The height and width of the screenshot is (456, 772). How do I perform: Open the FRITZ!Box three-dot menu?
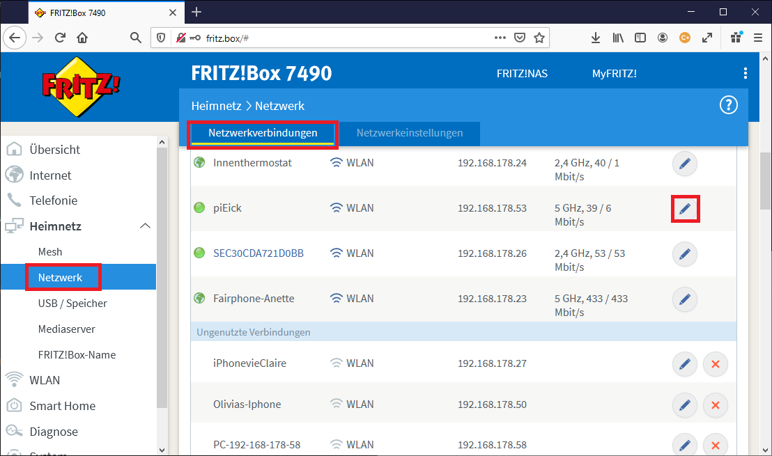745,73
